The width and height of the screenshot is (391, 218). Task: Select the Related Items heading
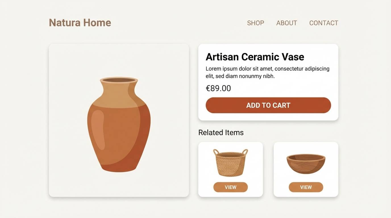tap(221, 132)
